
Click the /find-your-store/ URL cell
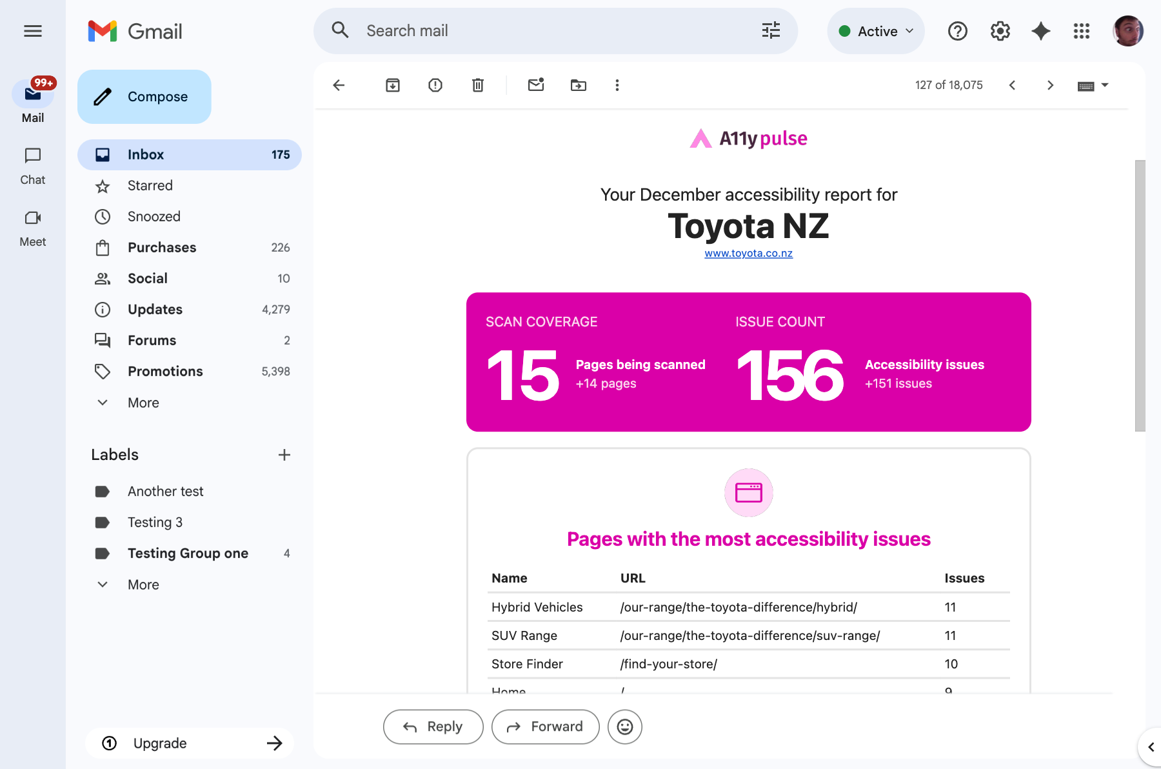[668, 664]
